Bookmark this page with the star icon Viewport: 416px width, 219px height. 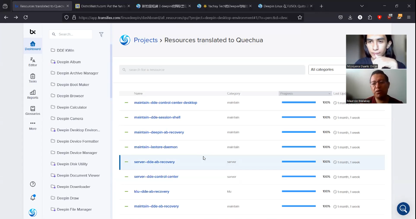pyautogui.click(x=300, y=18)
